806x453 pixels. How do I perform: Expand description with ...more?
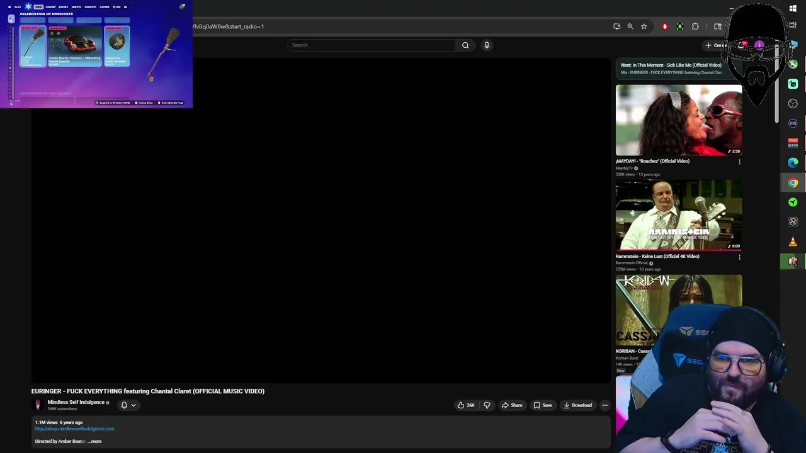coord(94,442)
